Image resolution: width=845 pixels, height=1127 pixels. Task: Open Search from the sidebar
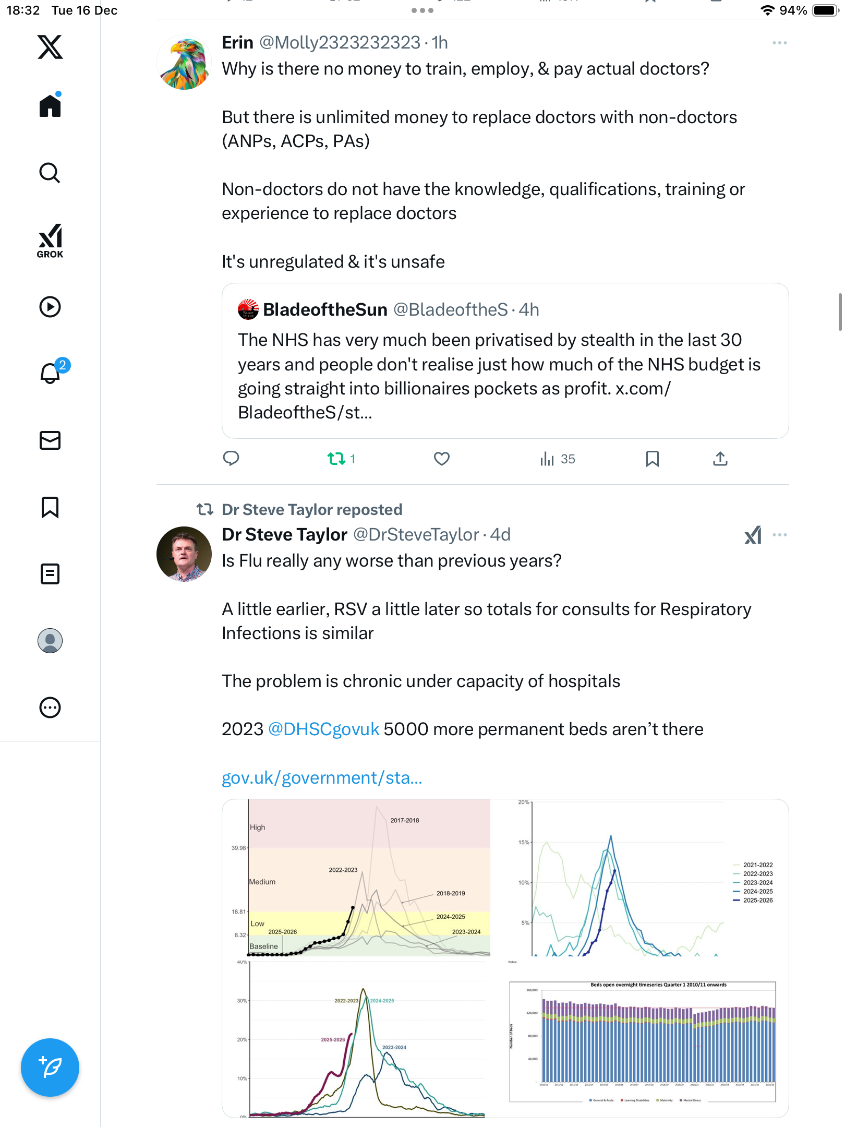[x=50, y=173]
